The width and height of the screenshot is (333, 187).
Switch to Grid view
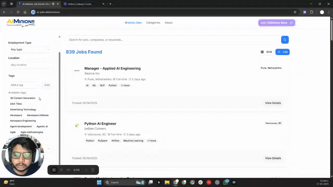click(x=266, y=52)
